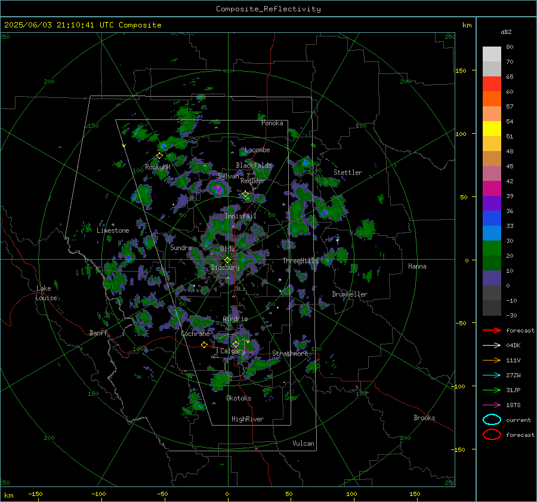Click the yellow radar-site diamond near Didsbury
The image size is (537, 502).
click(x=227, y=260)
